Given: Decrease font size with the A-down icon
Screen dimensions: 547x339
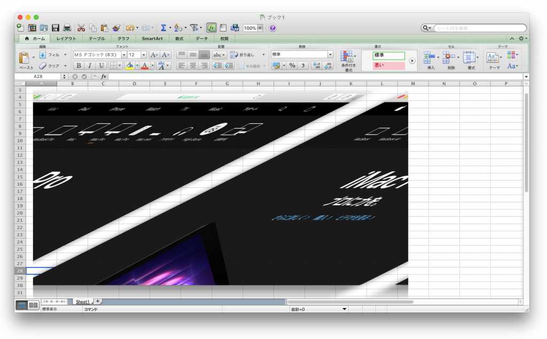Looking at the screenshot, I should [x=166, y=55].
